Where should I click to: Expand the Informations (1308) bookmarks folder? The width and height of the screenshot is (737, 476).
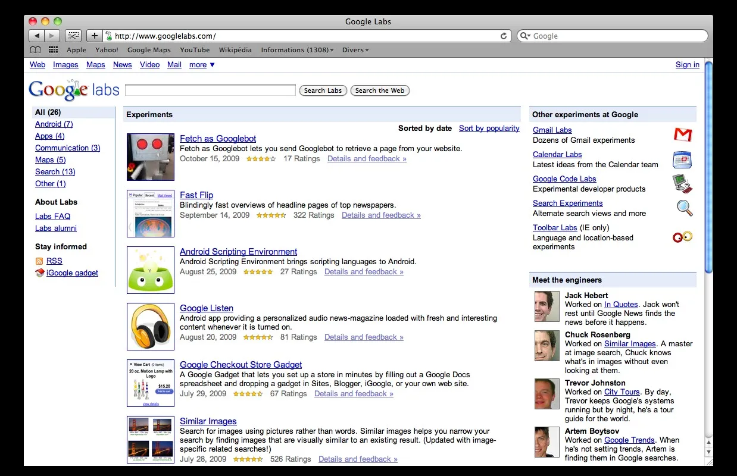297,50
